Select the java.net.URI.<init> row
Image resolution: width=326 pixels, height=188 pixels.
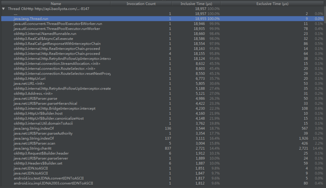162,83
